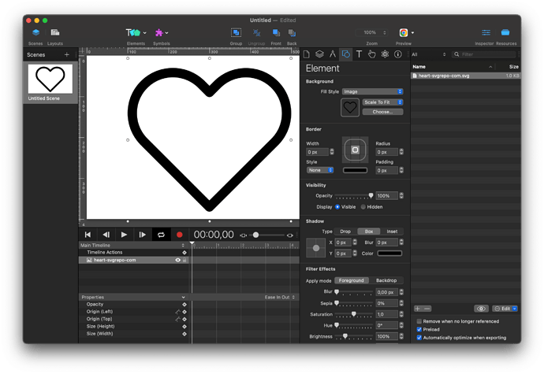Toggle visibility eye of heart-svgrepo-com layer
This screenshot has height=374, width=544.
tap(177, 260)
